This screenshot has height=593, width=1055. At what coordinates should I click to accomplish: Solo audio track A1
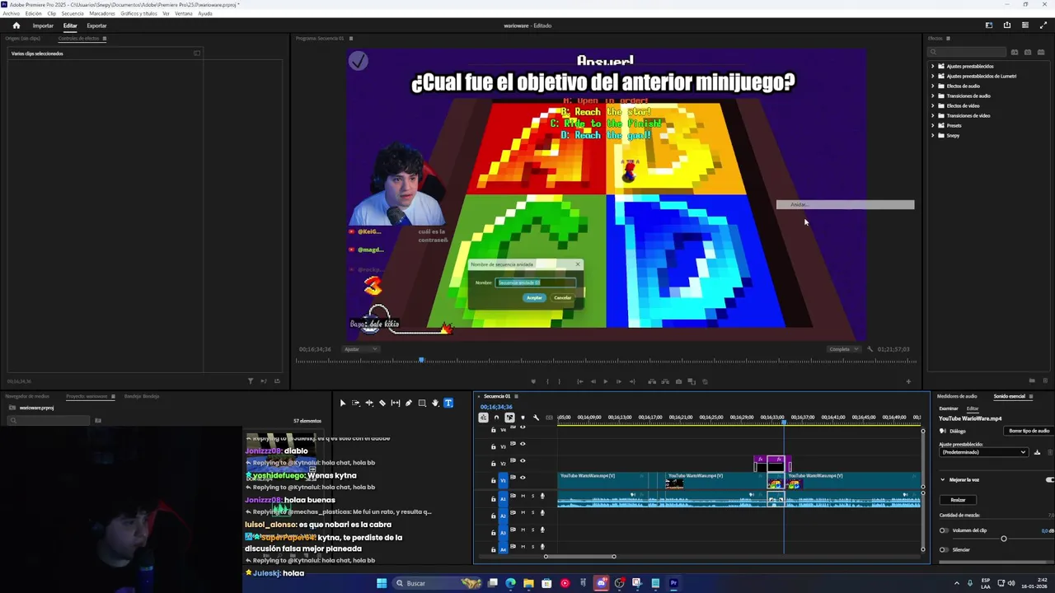click(532, 496)
